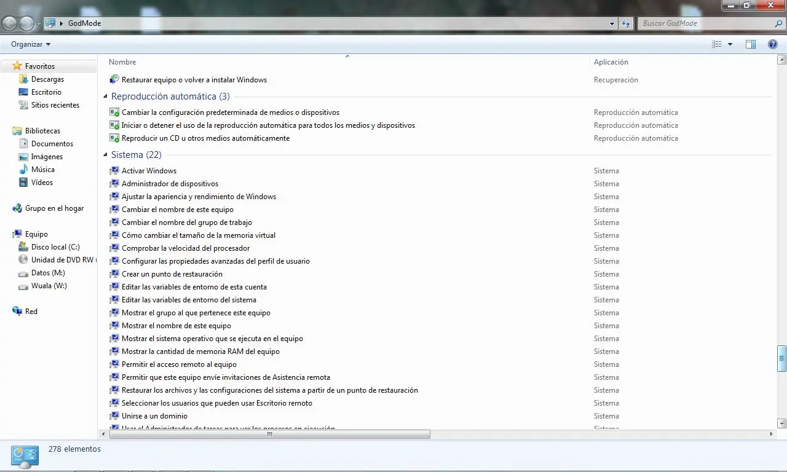Click the horizontal scrollbar thumb
Image resolution: width=787 pixels, height=472 pixels.
click(269, 434)
